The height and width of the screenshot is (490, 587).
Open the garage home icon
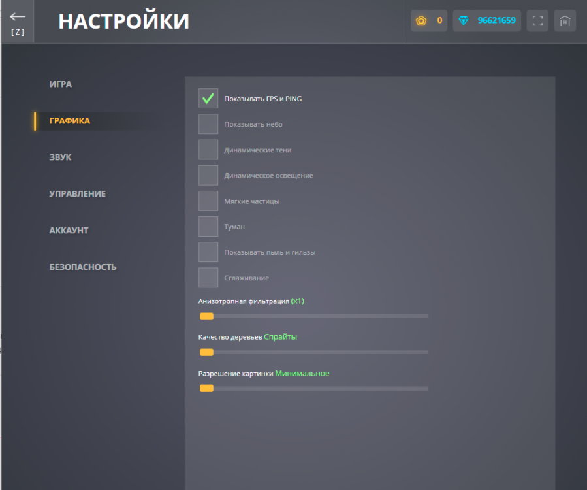coord(565,21)
